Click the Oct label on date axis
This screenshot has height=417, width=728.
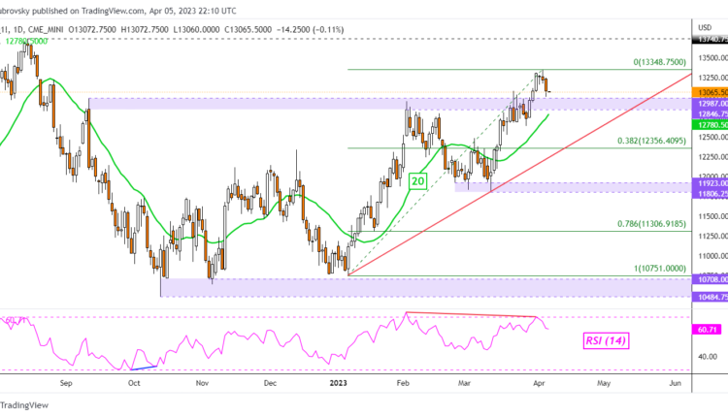(134, 383)
